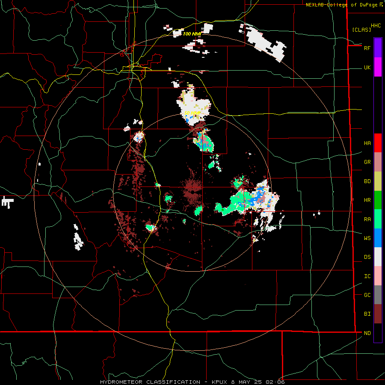Image resolution: width=385 pixels, height=385 pixels.
Task: Click the RA legend label
Action: point(367,219)
